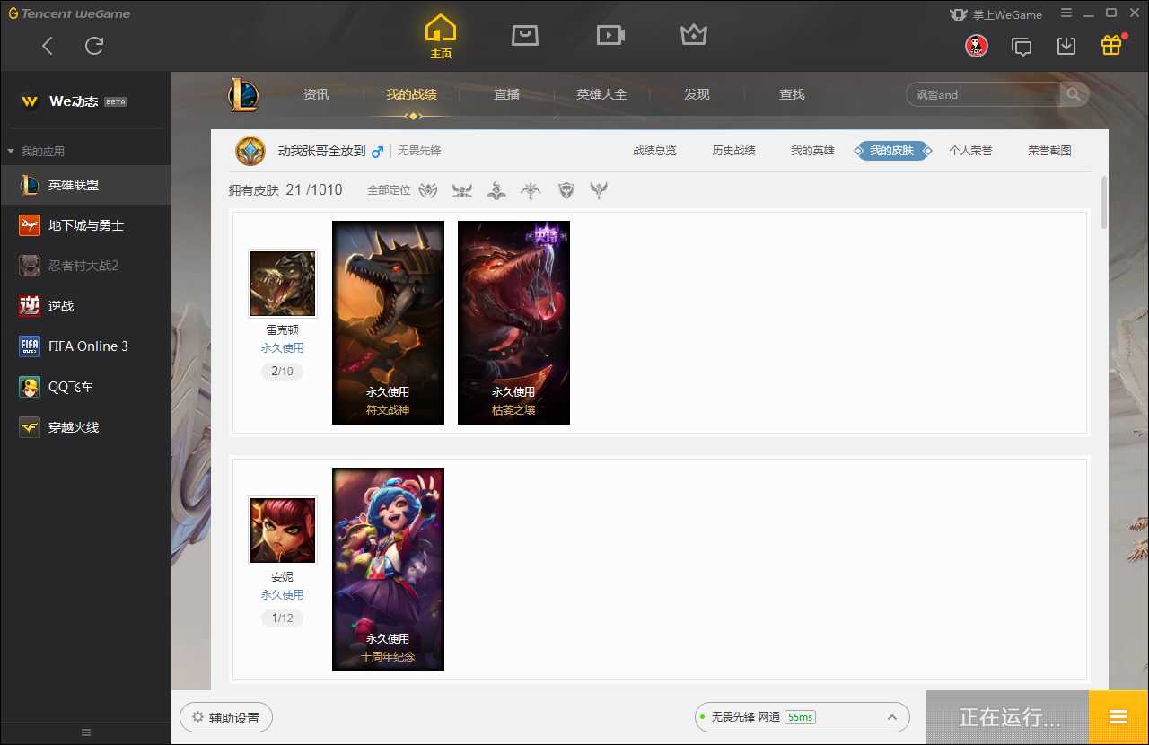
Task: Select FIFA Online 3 in the app list
Action: click(85, 346)
